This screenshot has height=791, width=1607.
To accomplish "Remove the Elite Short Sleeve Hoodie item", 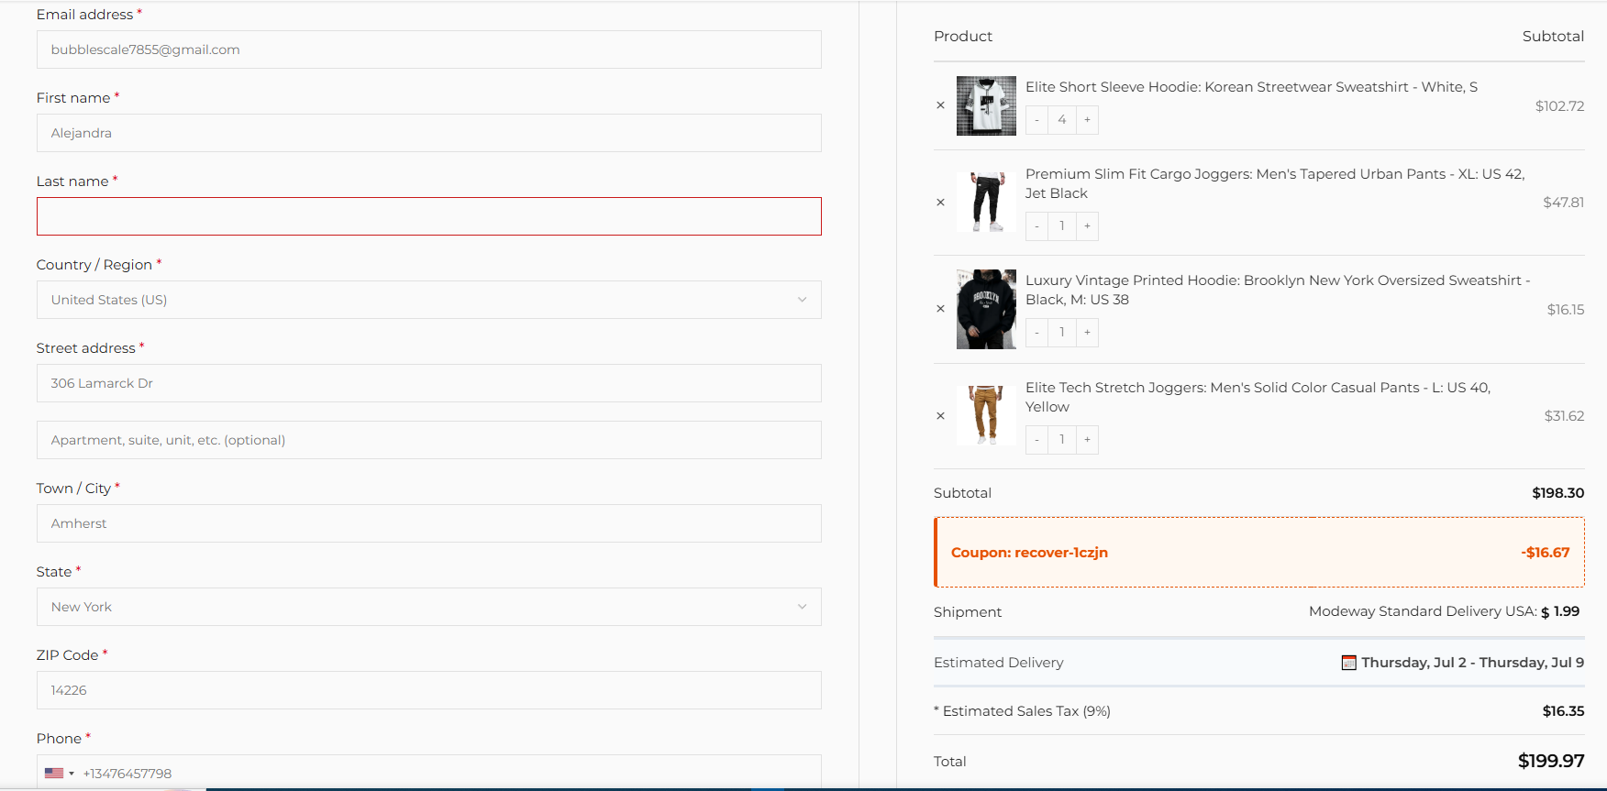I will (x=940, y=105).
